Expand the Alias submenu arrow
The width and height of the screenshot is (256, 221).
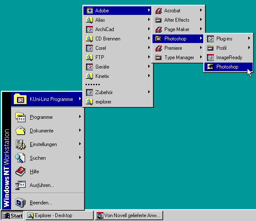[149, 20]
